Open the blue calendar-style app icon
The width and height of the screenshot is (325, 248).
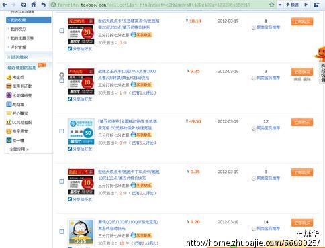9,104
